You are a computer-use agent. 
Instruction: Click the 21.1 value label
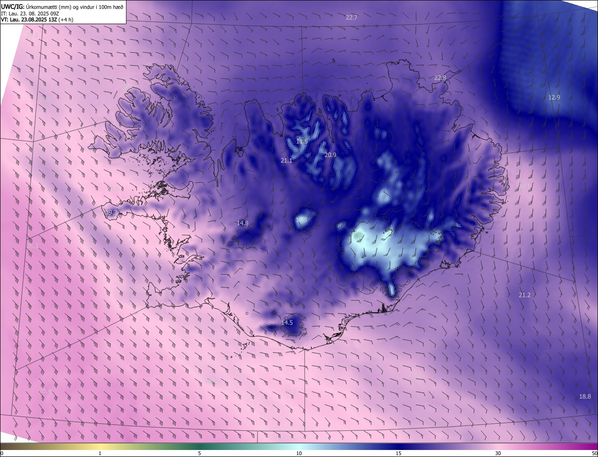click(286, 161)
